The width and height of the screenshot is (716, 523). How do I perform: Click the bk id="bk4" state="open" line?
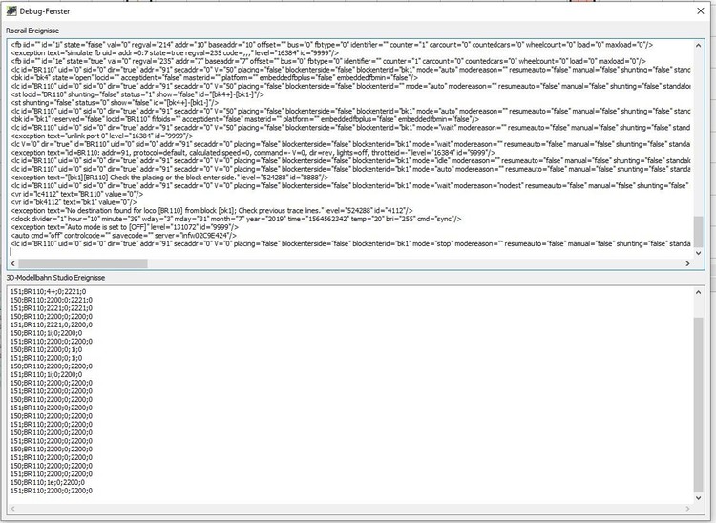214,78
